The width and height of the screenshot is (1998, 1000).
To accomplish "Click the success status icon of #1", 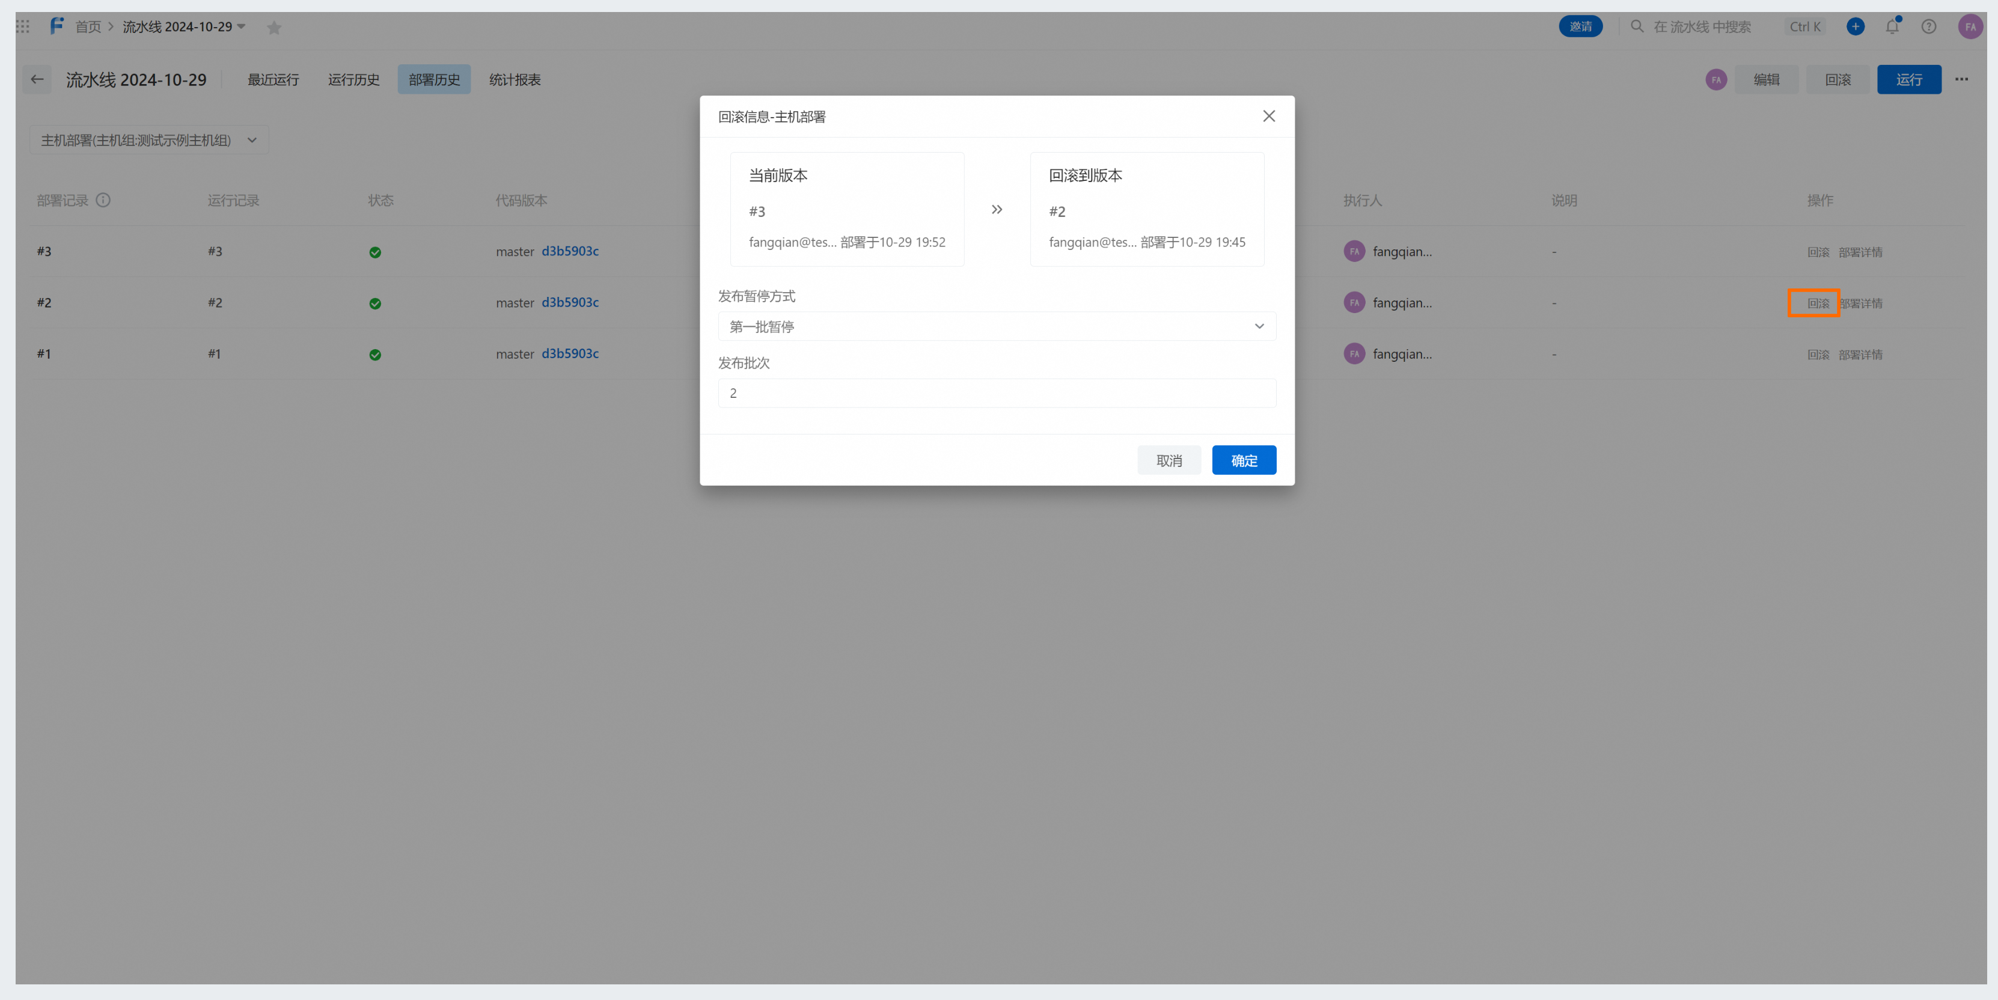I will tap(376, 354).
